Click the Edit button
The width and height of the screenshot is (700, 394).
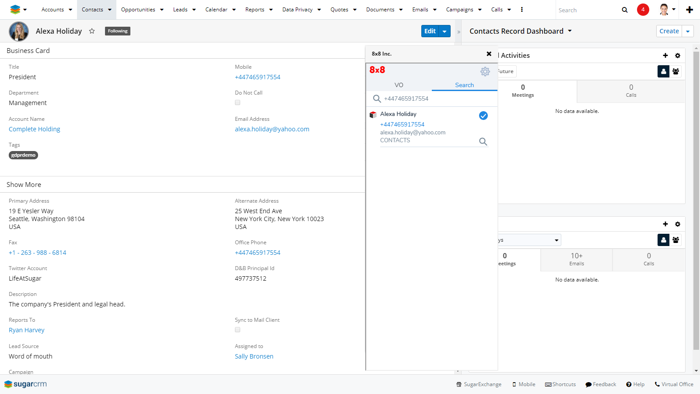(x=430, y=31)
